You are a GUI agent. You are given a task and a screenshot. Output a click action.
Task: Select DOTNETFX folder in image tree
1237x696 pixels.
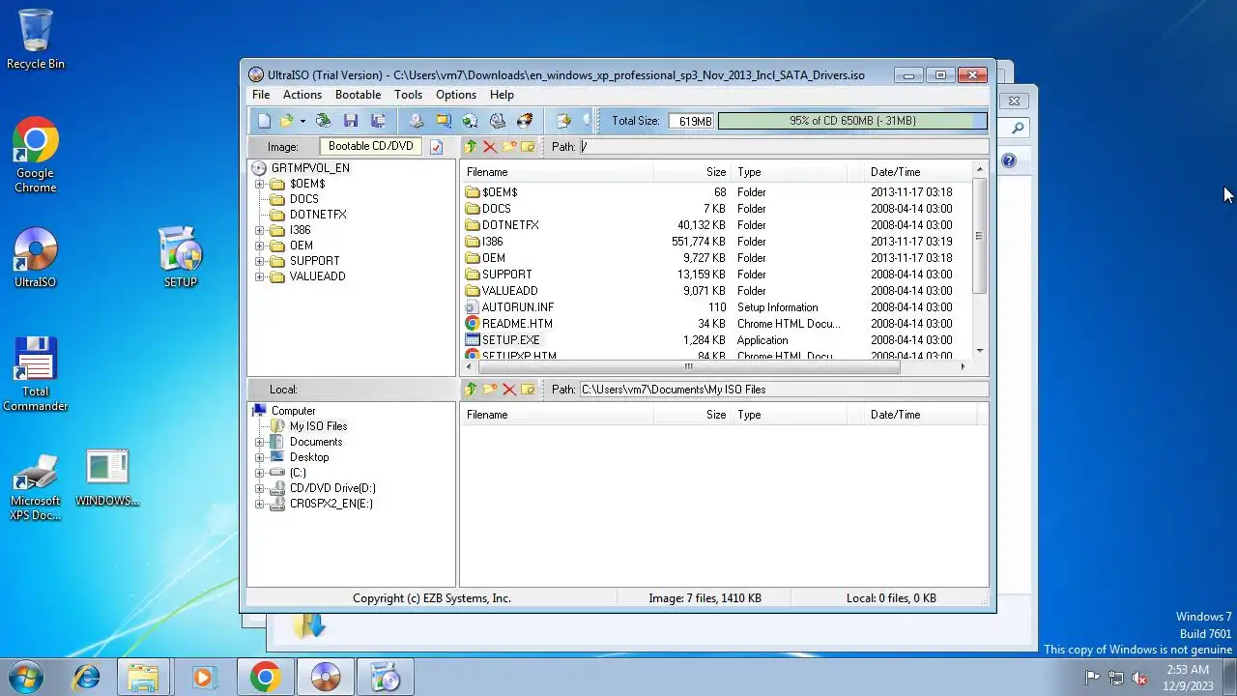click(x=317, y=215)
